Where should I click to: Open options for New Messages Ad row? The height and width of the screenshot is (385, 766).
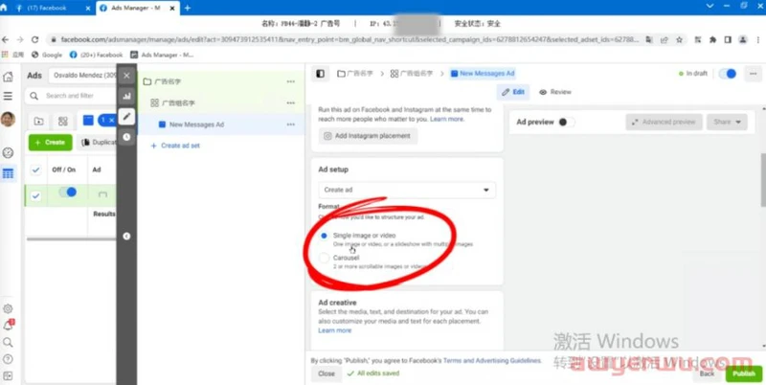(x=291, y=125)
